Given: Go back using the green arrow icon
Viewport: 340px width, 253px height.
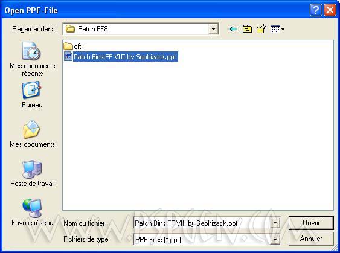Looking at the screenshot, I should 234,29.
